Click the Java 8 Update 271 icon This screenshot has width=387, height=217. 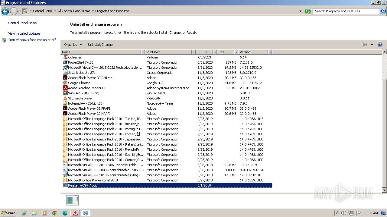coord(65,73)
